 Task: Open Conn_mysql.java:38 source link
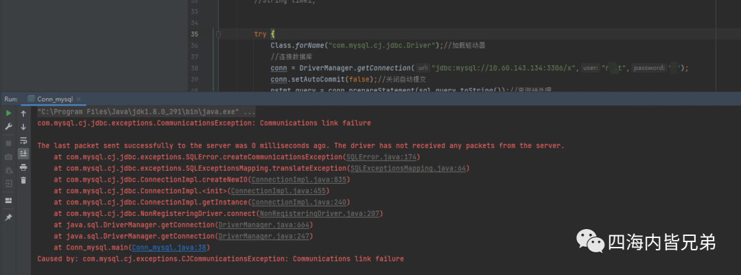click(169, 248)
